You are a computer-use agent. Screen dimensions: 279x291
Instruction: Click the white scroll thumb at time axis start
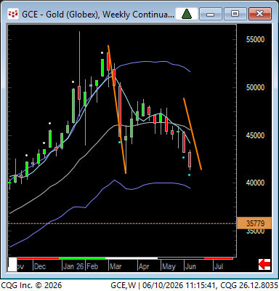tap(12, 264)
